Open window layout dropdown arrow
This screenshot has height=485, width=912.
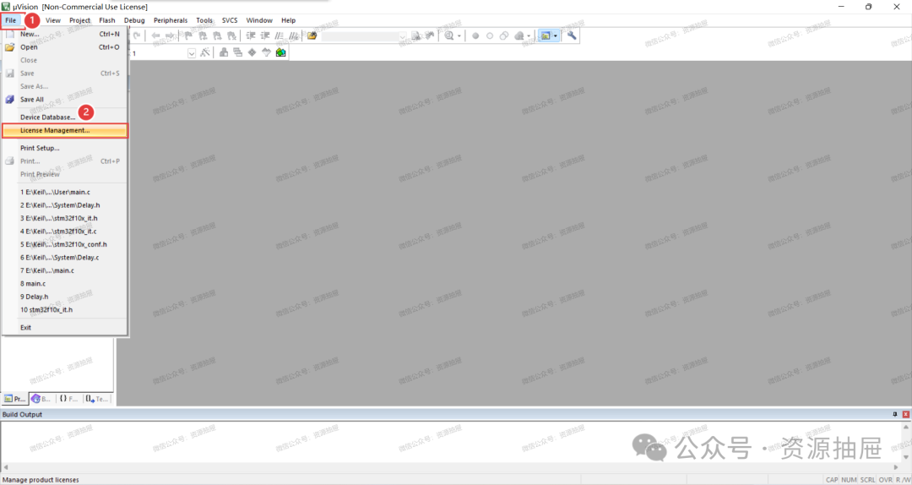point(556,36)
